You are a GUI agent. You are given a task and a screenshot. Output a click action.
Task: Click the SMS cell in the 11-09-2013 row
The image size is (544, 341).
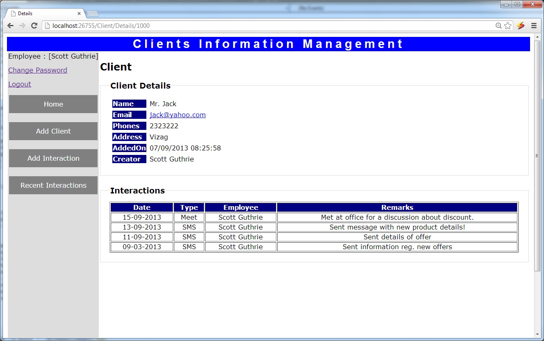click(x=189, y=237)
